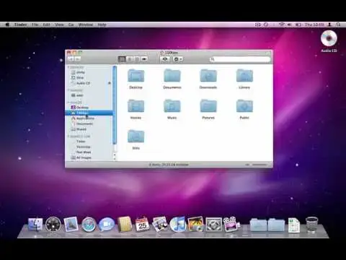Select Yesterday under Search For

[x=89, y=147]
